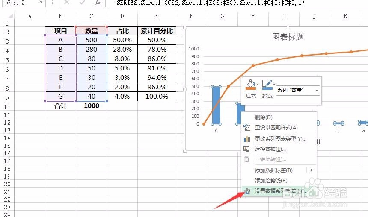This screenshot has width=368, height=217.
Task: Choose 设置数据系列格式 menu entry
Action: 279,191
